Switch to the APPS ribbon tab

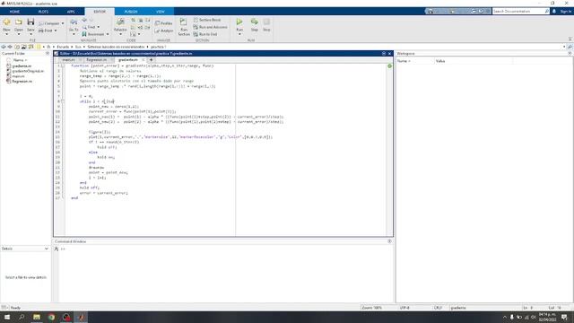71,12
